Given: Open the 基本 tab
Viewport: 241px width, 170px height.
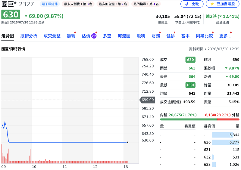Looking at the screenshot, I should tap(185, 36).
